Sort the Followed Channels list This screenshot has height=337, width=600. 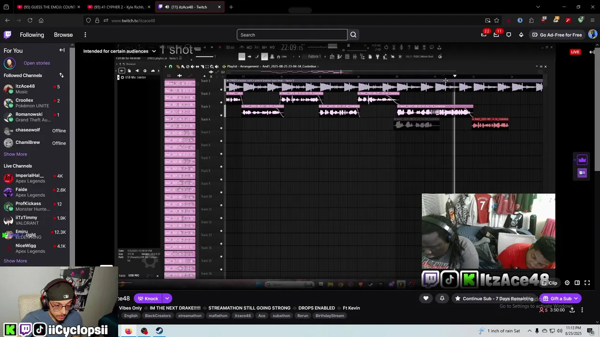click(x=61, y=75)
